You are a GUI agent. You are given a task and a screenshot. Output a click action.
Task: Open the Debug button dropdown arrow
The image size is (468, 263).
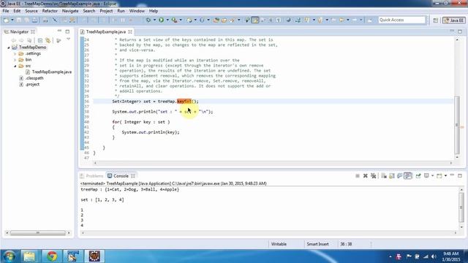point(154,20)
